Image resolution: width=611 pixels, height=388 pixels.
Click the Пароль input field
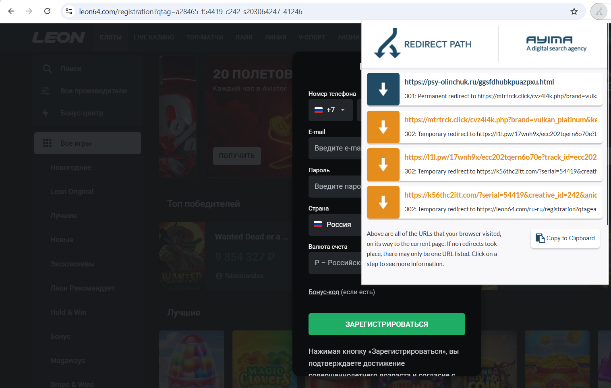[335, 186]
